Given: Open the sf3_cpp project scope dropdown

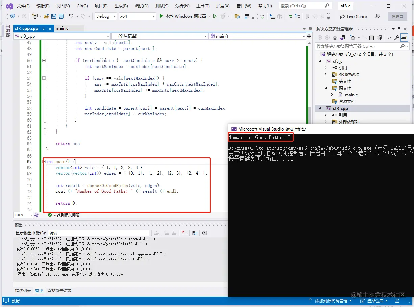Looking at the screenshot, I should click(62, 36).
